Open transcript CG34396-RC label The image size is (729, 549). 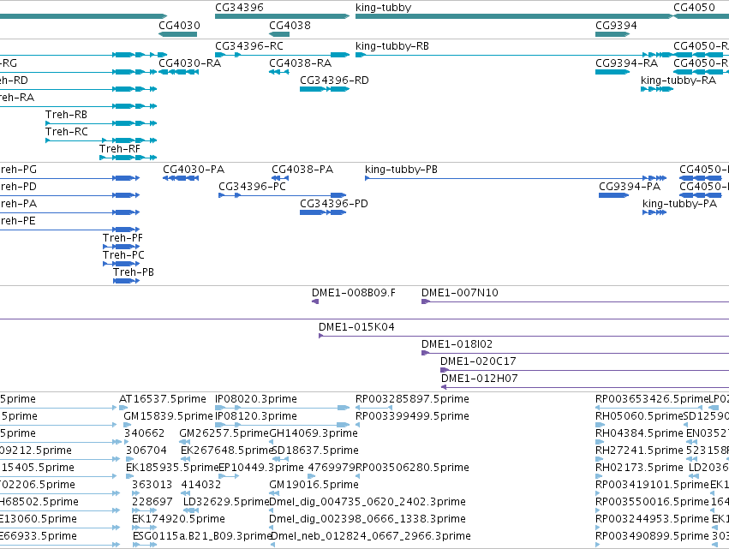[x=248, y=46]
